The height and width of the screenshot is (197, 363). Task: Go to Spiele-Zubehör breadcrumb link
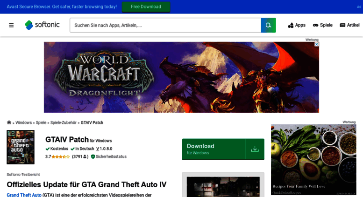click(x=64, y=122)
